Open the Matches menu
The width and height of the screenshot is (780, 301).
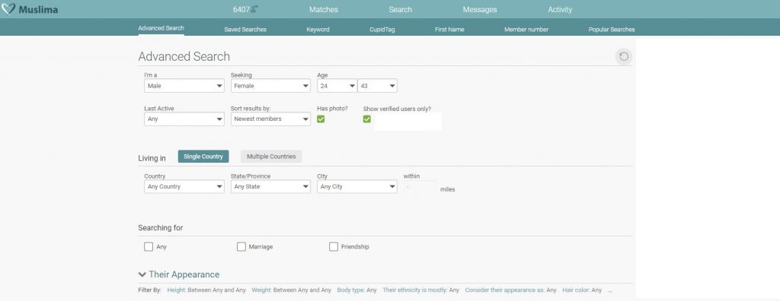pyautogui.click(x=323, y=9)
